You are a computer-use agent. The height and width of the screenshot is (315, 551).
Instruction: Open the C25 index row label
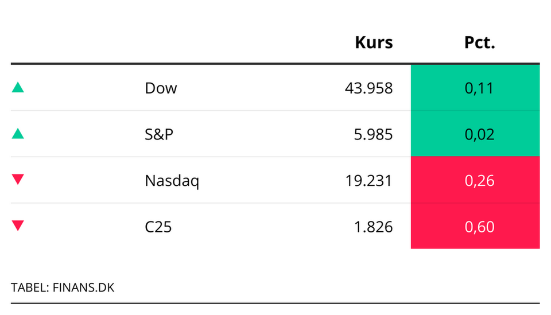(158, 227)
